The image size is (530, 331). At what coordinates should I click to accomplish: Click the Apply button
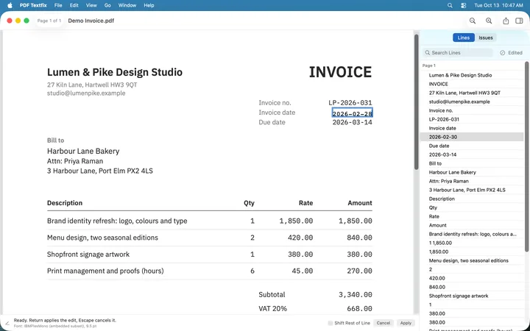point(406,323)
